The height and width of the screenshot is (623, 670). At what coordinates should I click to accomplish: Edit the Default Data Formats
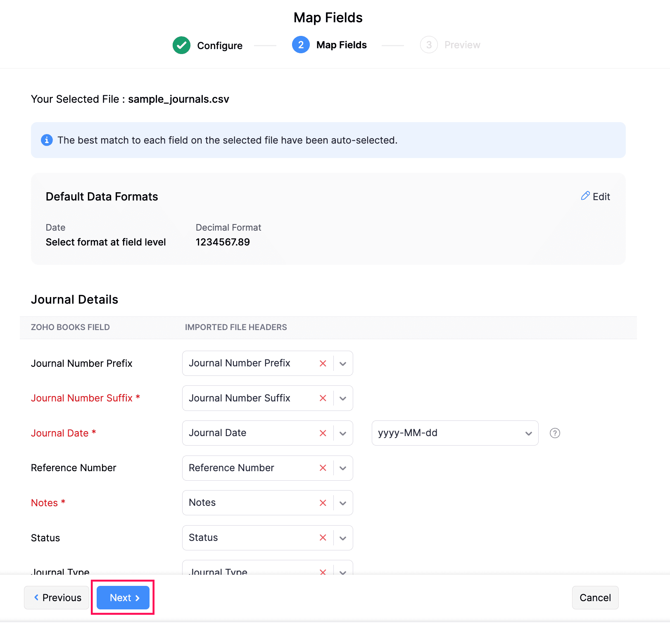[x=596, y=196]
